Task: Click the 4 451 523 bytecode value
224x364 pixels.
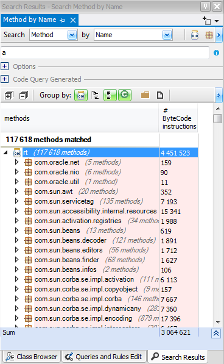Action: pyautogui.click(x=175, y=153)
